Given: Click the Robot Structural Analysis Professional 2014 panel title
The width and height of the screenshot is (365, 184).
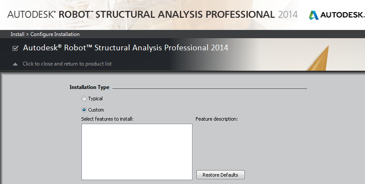Looking at the screenshot, I should (126, 48).
